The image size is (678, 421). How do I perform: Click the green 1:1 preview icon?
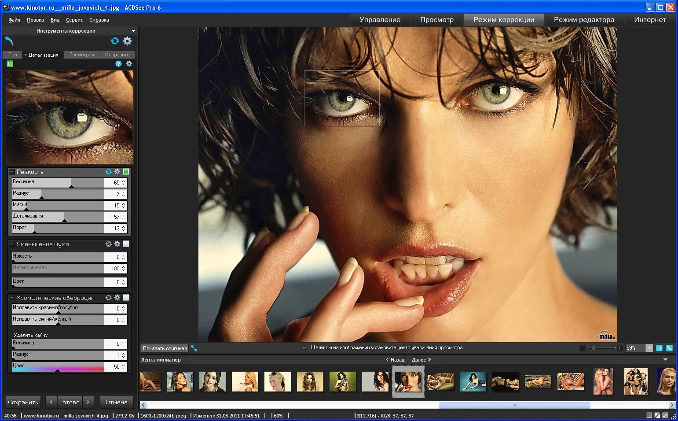coord(10,64)
